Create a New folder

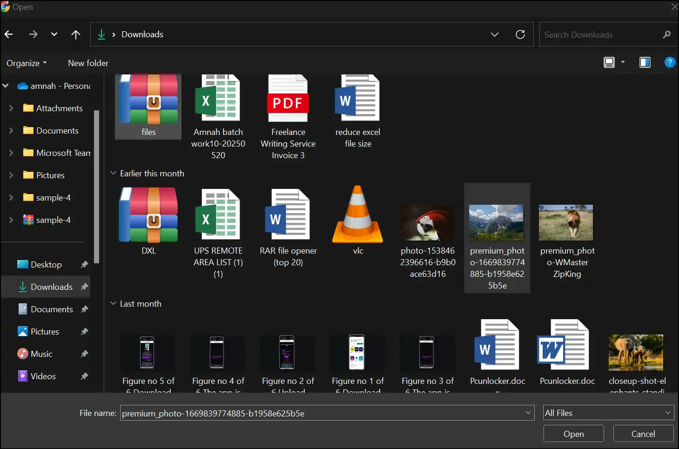point(88,63)
